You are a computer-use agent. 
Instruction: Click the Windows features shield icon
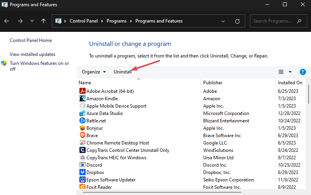pos(4,63)
